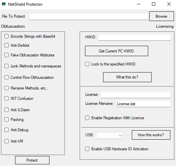Maximize the NetShield Protector window
Image resolution: width=176 pixels, height=166 pixels.
click(154, 4)
